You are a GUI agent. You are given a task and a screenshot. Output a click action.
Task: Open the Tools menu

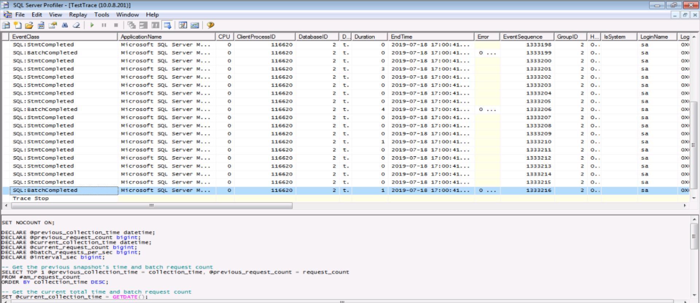tap(102, 15)
